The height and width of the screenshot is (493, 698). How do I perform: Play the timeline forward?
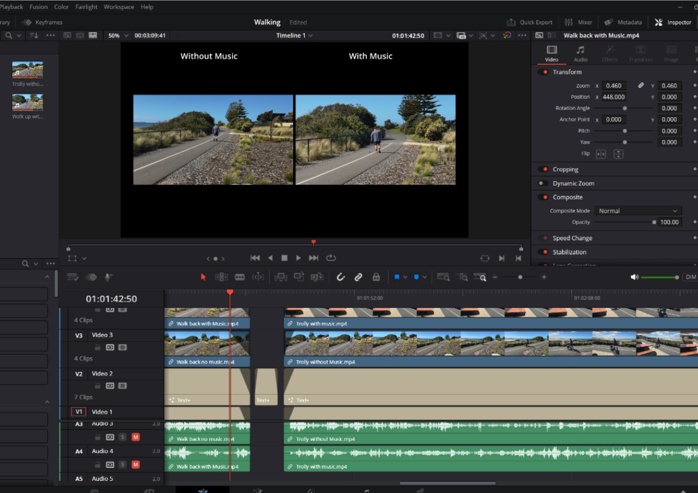(x=298, y=258)
